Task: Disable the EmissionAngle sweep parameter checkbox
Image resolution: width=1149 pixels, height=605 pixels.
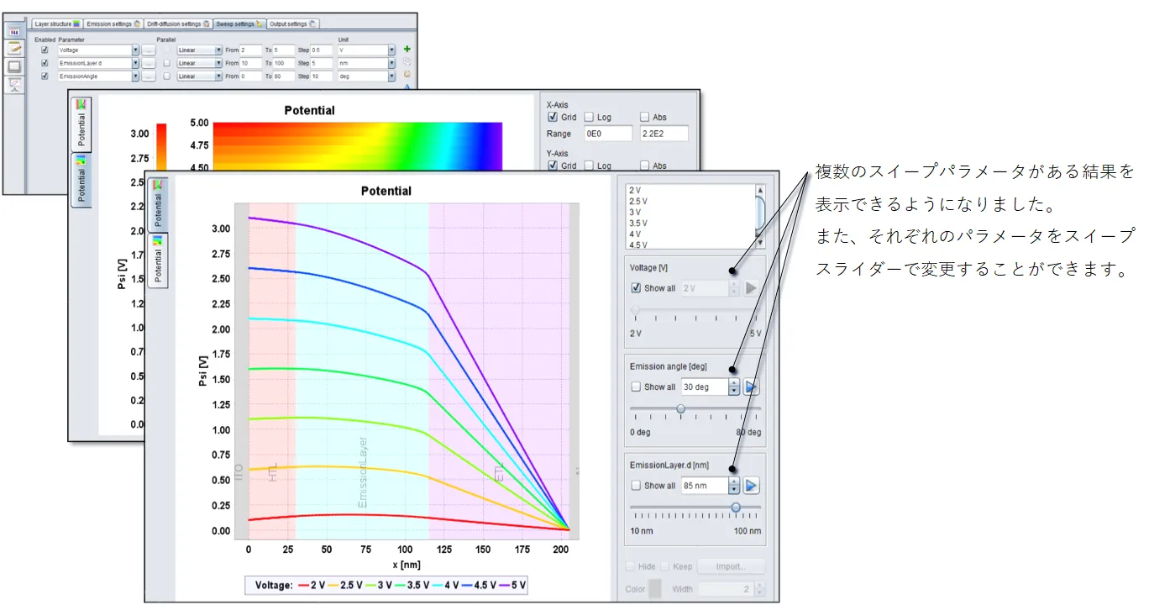Action: tap(45, 76)
